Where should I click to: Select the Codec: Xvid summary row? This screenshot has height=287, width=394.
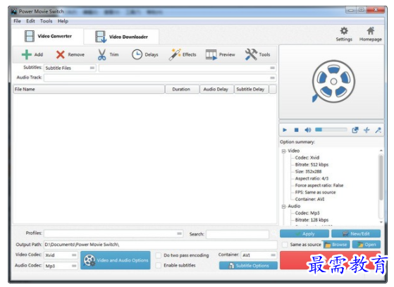point(307,158)
